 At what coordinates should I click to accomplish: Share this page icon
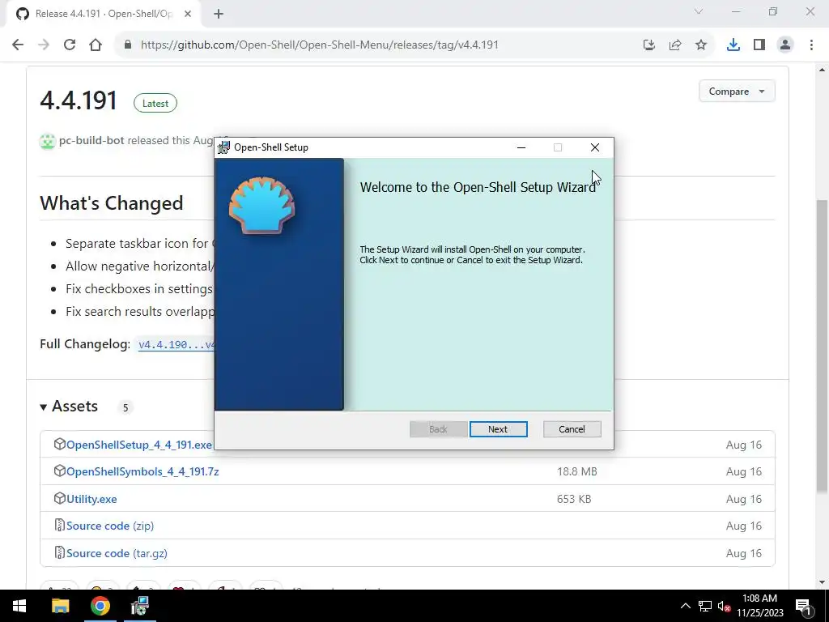675,45
